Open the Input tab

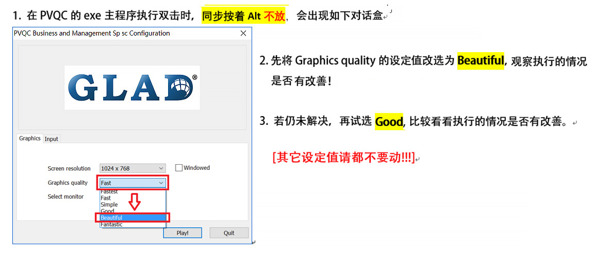point(52,139)
